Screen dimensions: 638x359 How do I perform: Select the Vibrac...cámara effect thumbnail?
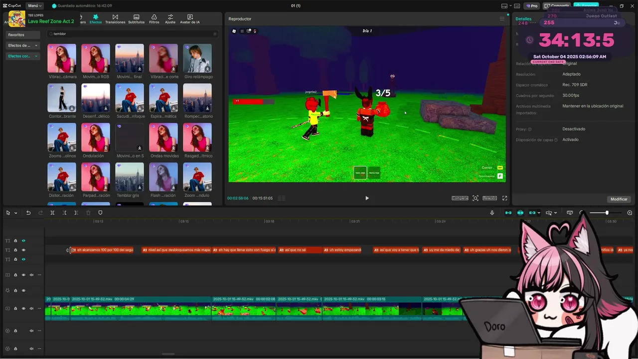[62, 58]
